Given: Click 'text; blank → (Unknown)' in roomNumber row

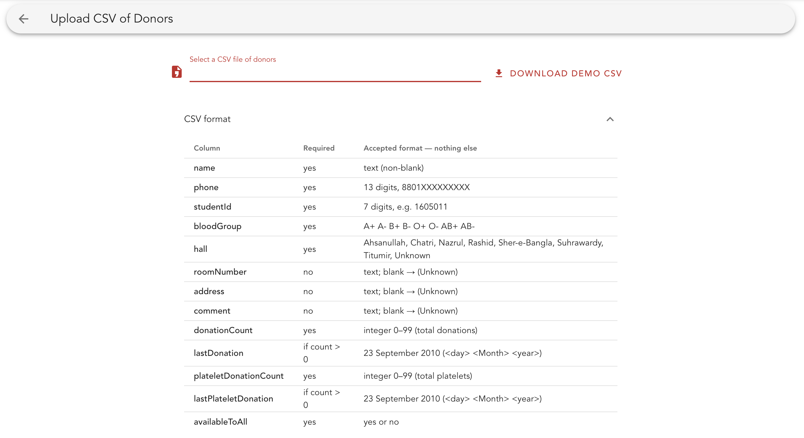Looking at the screenshot, I should (411, 272).
